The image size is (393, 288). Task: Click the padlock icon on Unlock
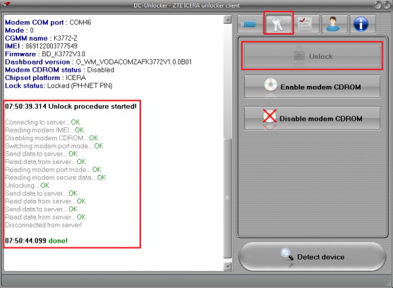point(299,54)
